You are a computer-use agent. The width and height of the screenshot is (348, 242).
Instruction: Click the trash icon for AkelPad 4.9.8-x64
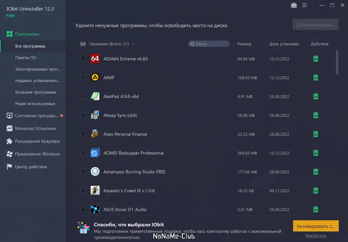[316, 96]
